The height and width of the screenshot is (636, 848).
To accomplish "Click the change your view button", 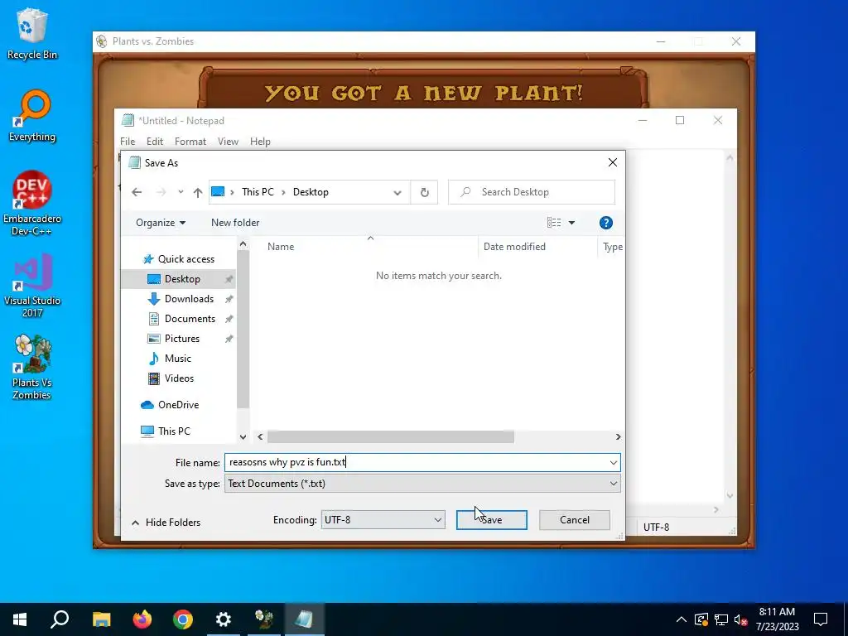I will (554, 223).
